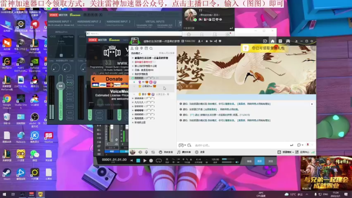Open the gamepad icon in the YY top bar

(x=288, y=41)
